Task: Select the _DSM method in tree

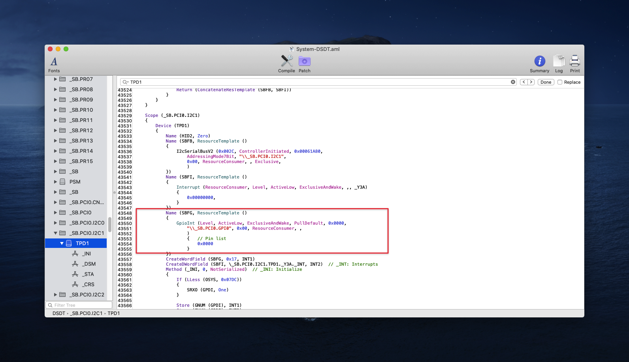Action: coord(89,264)
